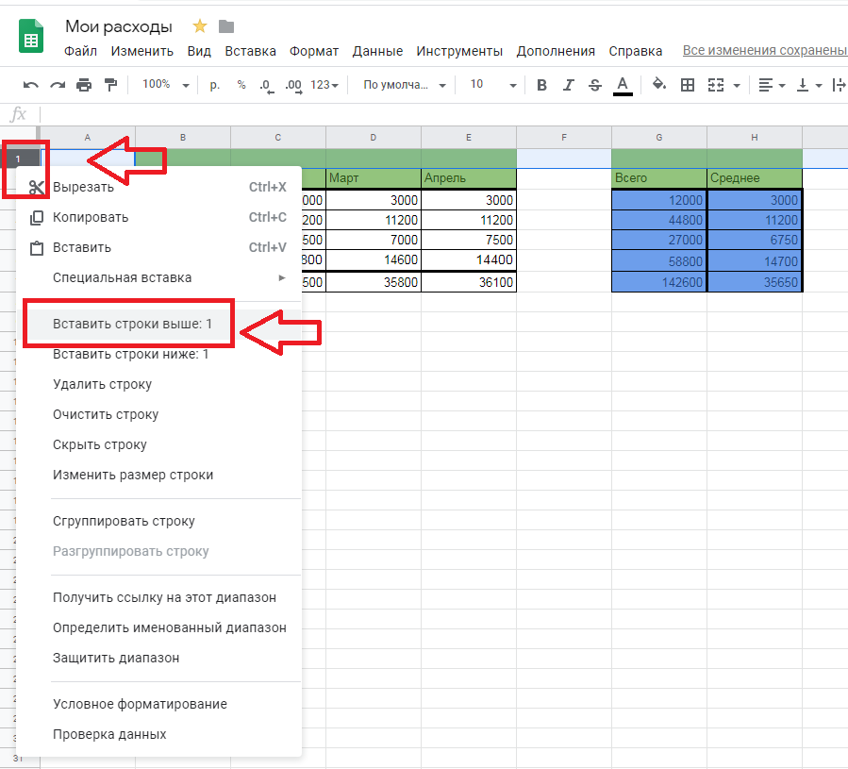
Task: Select the Paint format roller icon
Action: click(110, 85)
